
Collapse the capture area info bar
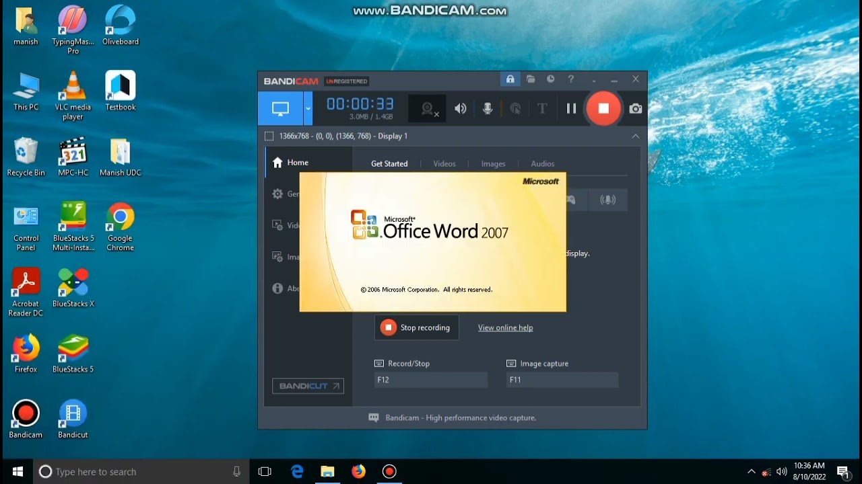[x=635, y=136]
